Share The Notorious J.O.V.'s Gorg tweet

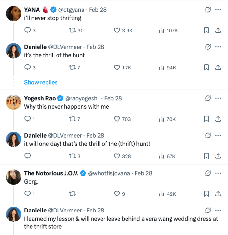click(x=218, y=194)
